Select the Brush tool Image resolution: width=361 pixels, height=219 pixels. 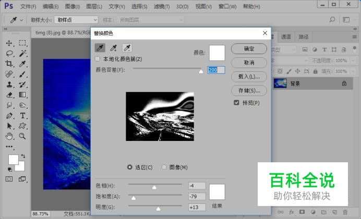point(22,74)
